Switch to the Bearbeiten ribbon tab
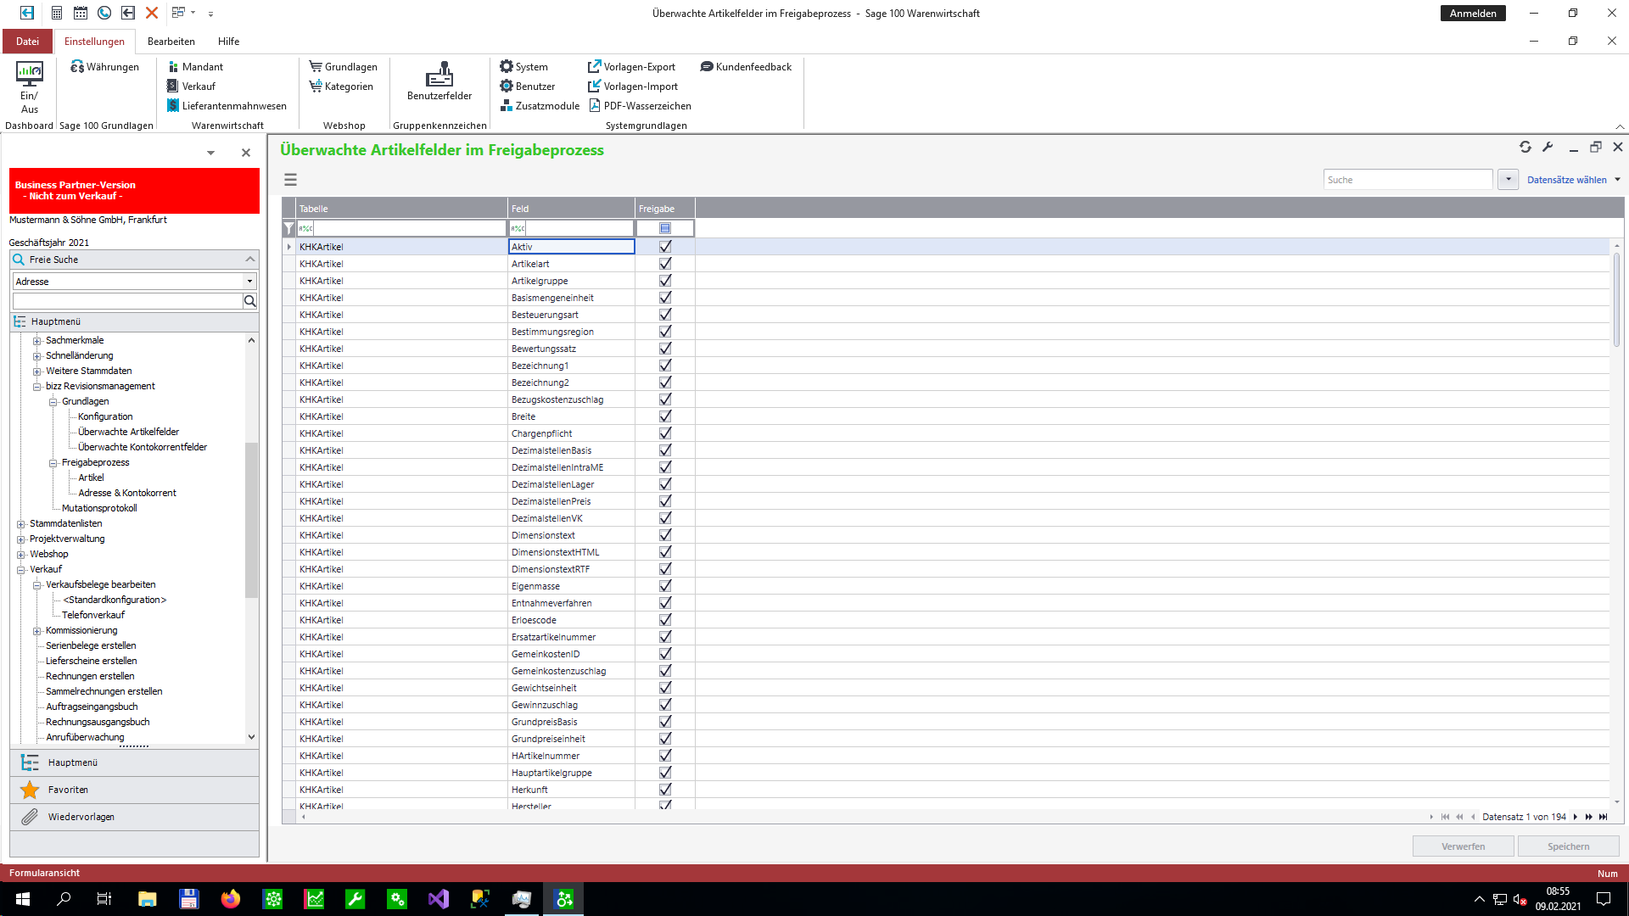1629x916 pixels. [x=171, y=42]
